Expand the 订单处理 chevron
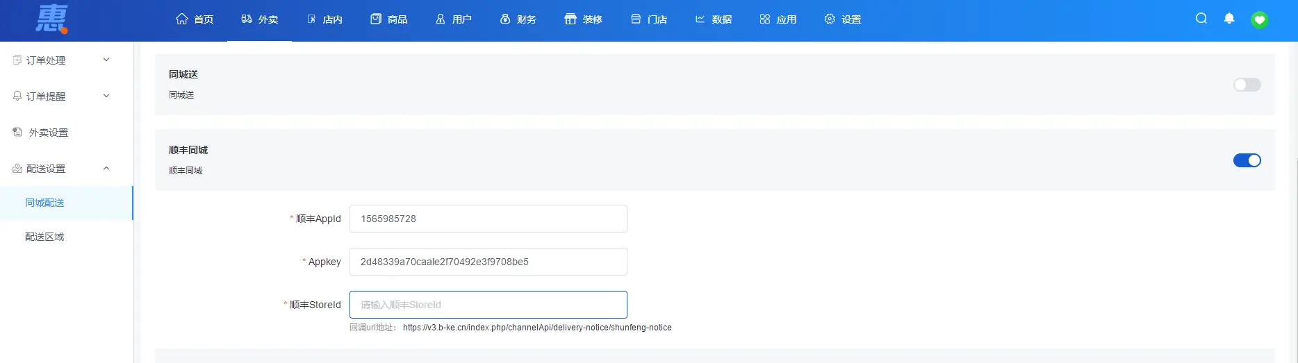This screenshot has height=363, width=1298. [106, 60]
